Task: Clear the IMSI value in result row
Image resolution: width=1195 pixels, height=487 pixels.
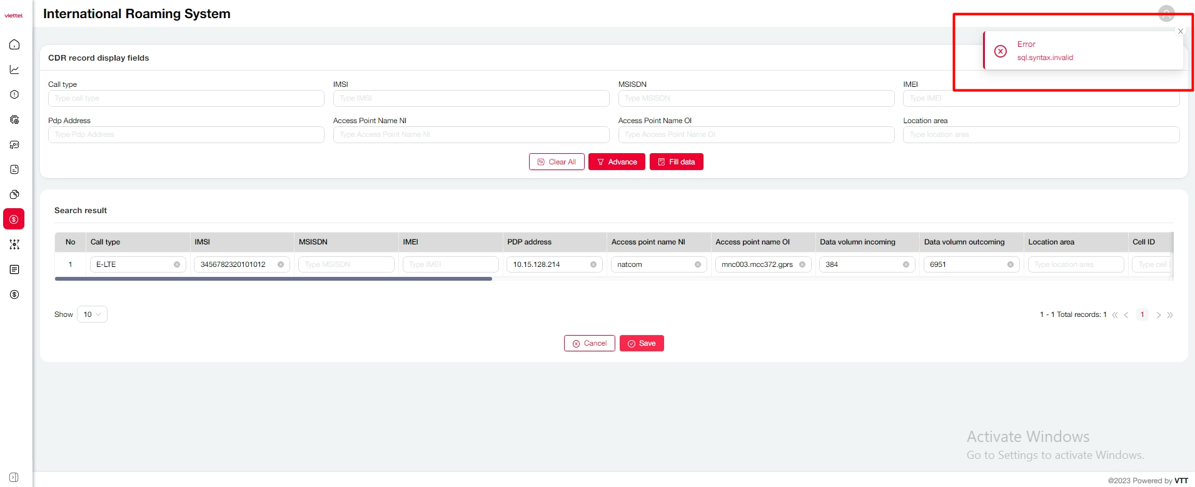Action: [281, 264]
